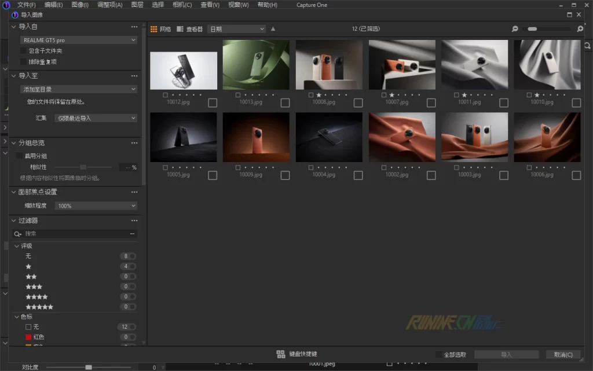Open the 过滤器 panel options (three dots)
This screenshot has width=593, height=371.
[134, 221]
